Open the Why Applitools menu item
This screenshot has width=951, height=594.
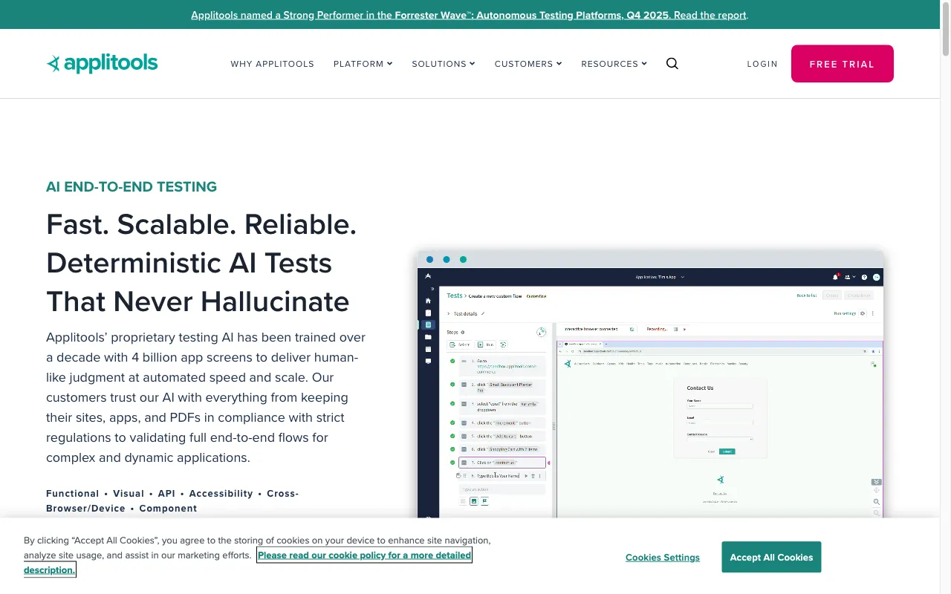tap(273, 64)
